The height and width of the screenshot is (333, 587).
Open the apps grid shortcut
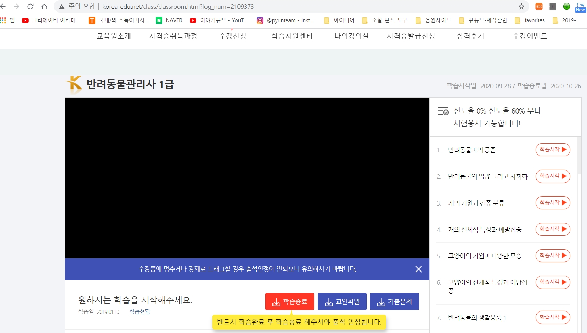click(x=3, y=20)
